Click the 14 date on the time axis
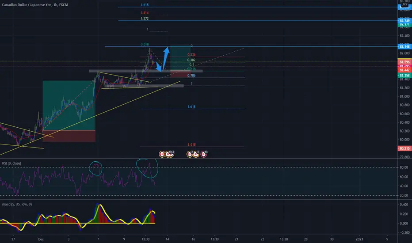412x243 pixels. 168,239
